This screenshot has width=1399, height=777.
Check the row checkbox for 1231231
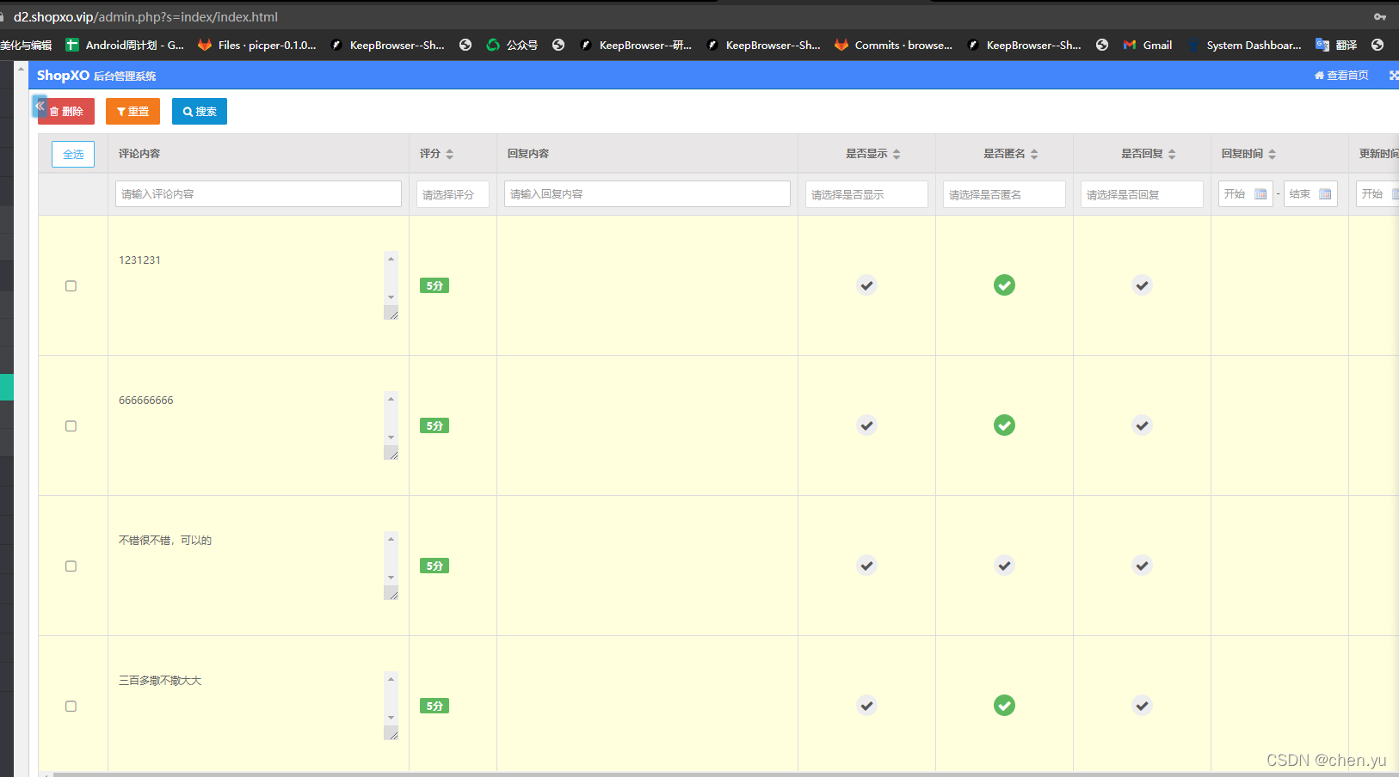[x=71, y=286]
